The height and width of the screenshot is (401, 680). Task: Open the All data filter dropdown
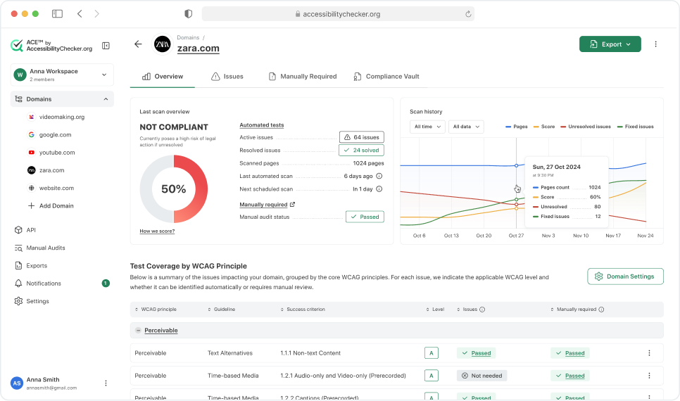point(466,127)
